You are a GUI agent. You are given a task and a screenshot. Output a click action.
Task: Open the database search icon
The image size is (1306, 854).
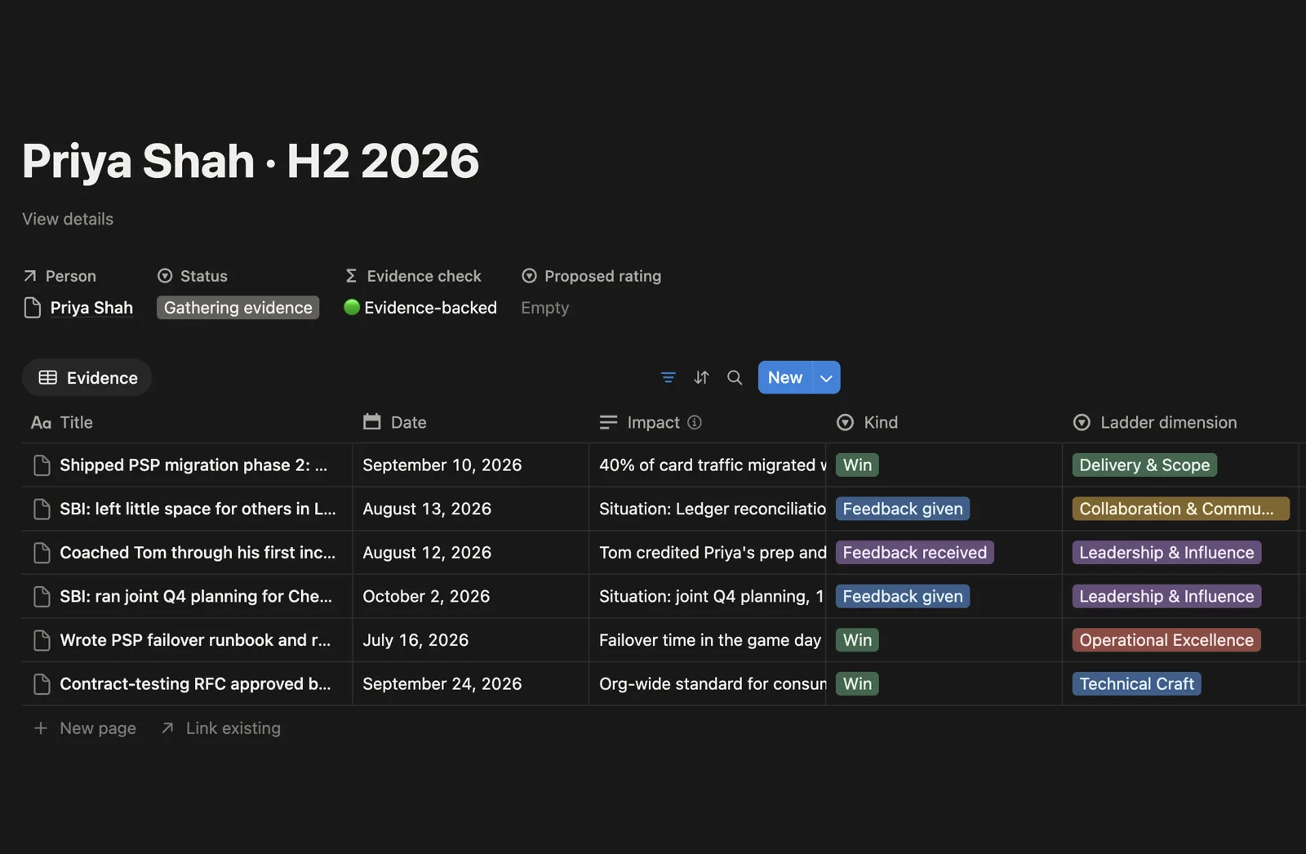coord(735,377)
